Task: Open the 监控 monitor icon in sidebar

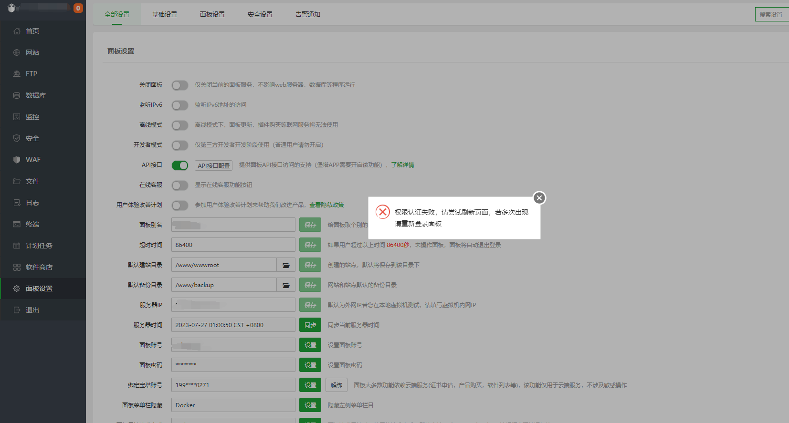Action: pos(17,117)
